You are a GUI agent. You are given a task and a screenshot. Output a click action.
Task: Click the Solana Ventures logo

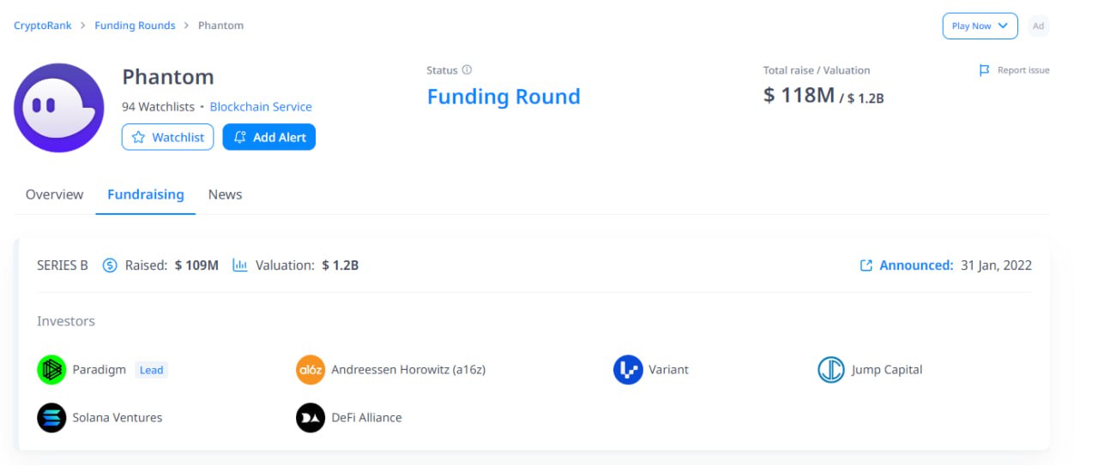coord(51,418)
